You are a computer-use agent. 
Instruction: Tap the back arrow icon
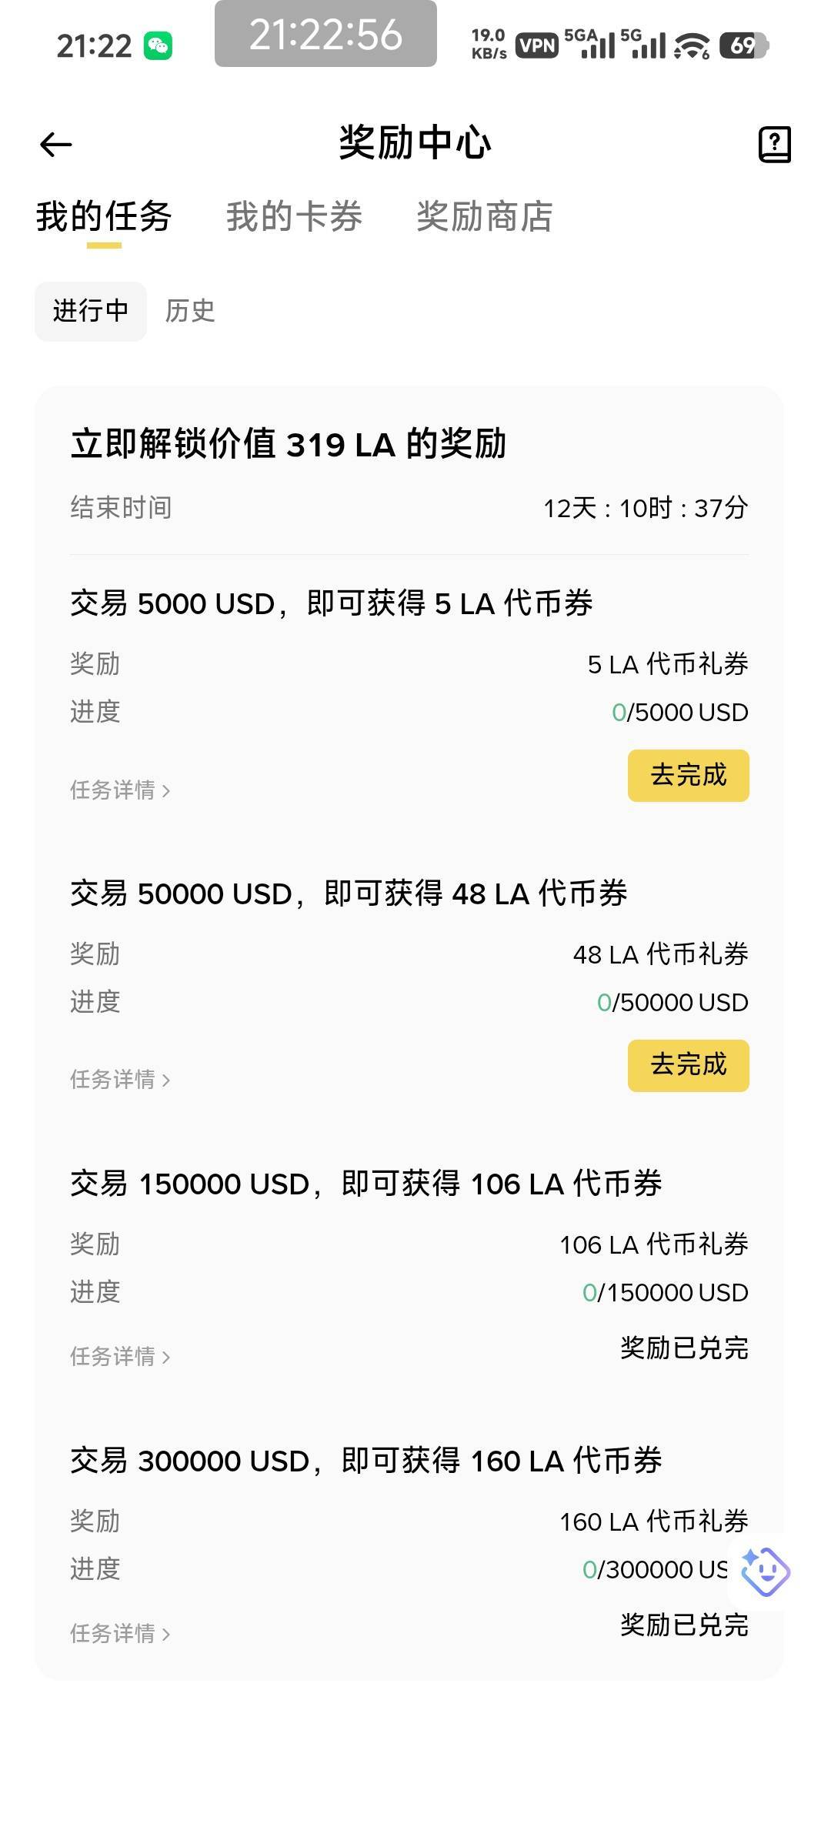pos(55,144)
